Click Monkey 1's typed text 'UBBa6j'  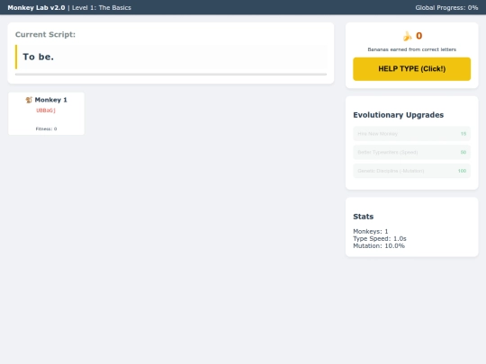[46, 111]
